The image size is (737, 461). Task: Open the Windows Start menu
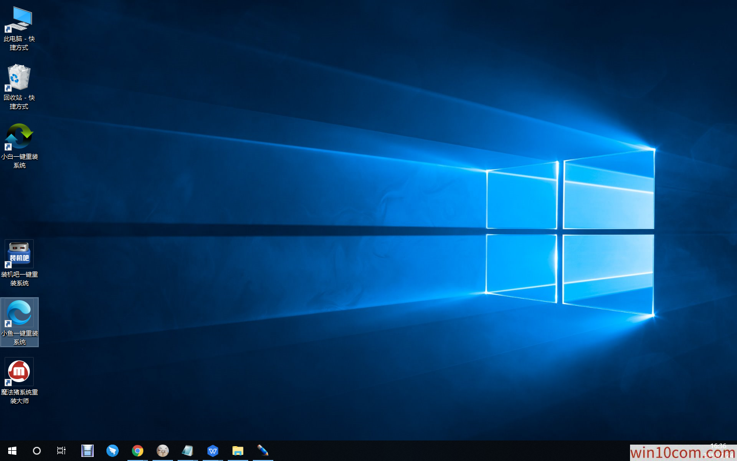pyautogui.click(x=12, y=451)
